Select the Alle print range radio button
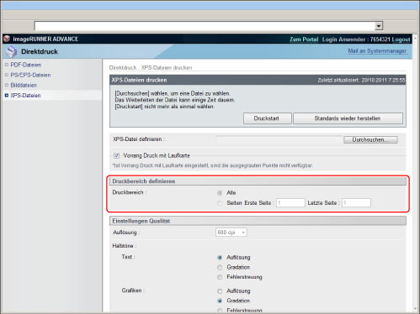This screenshot has width=420, height=314. 220,193
